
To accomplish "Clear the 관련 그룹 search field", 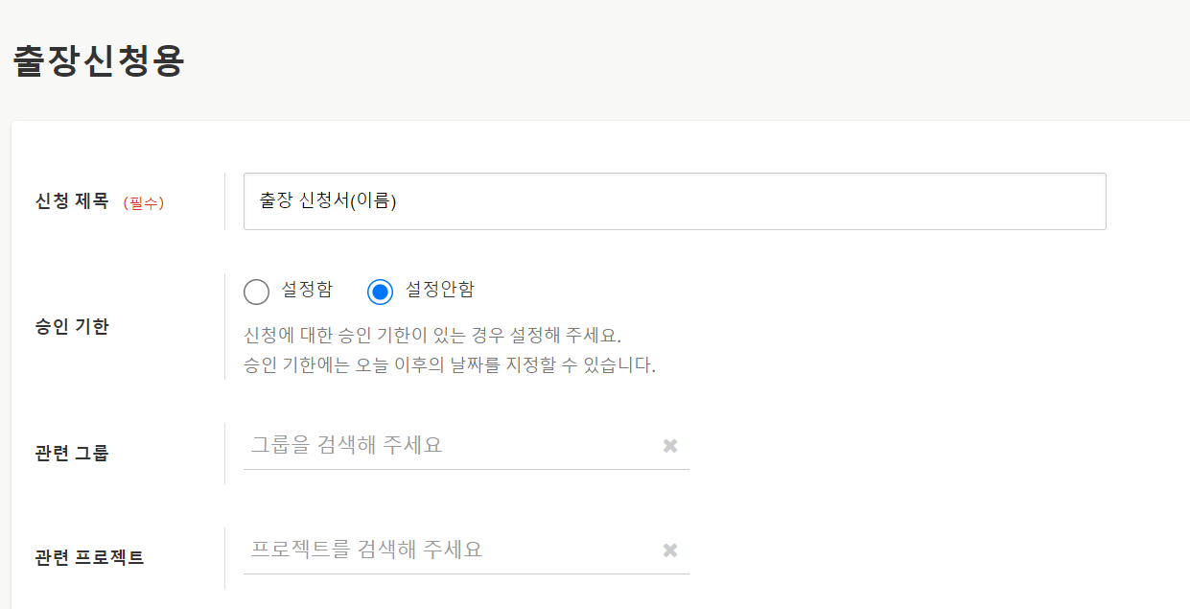I will (670, 445).
